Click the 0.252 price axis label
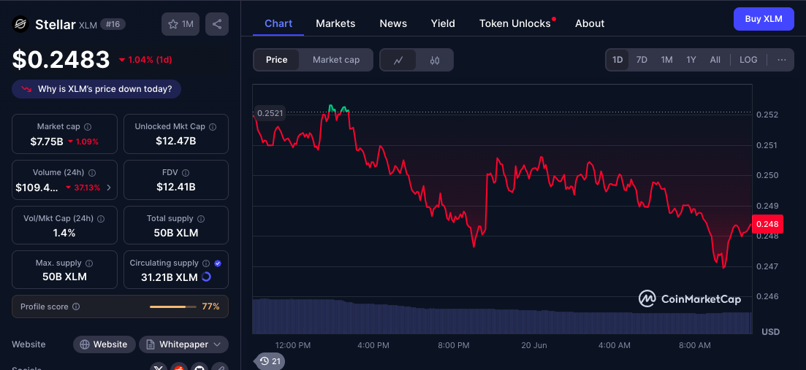This screenshot has width=806, height=370. click(x=767, y=115)
